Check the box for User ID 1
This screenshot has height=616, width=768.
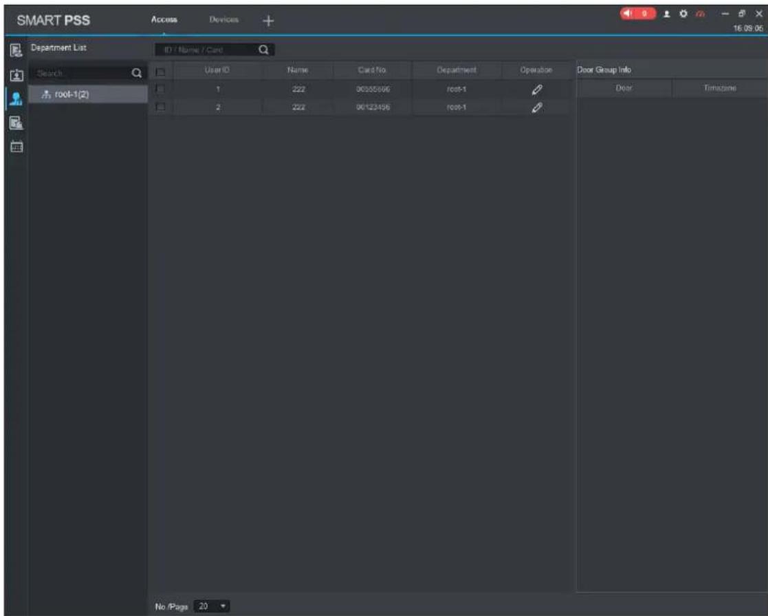[x=160, y=89]
